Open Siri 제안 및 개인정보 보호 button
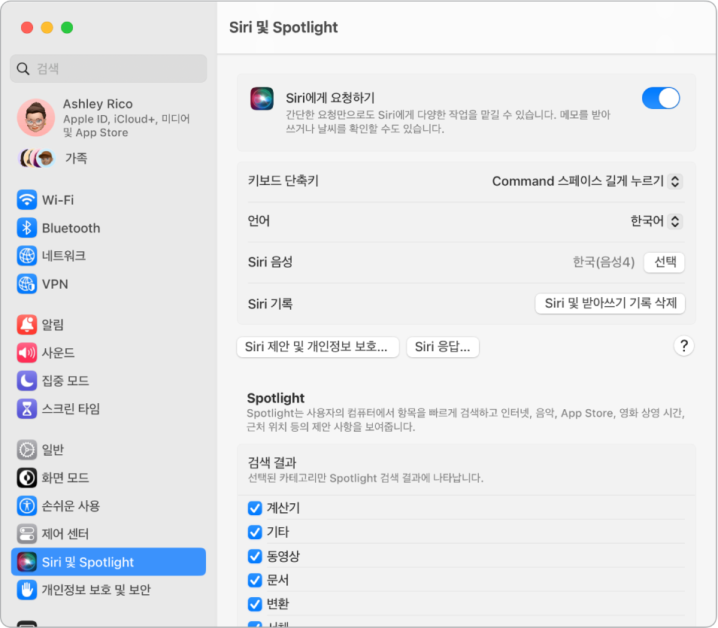The width and height of the screenshot is (718, 628). (x=318, y=347)
